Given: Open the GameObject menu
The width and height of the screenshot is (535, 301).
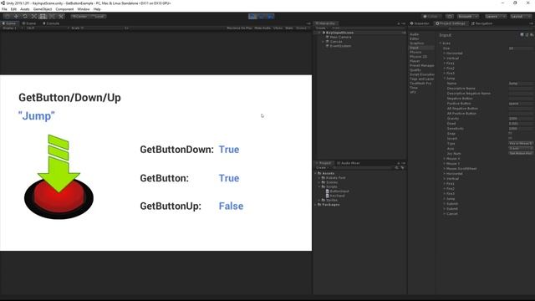Looking at the screenshot, I should pyautogui.click(x=43, y=9).
